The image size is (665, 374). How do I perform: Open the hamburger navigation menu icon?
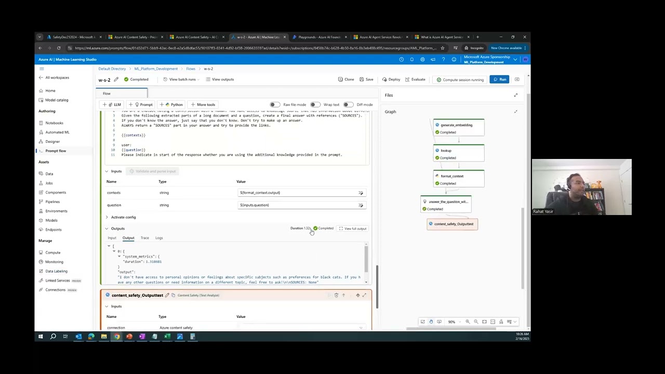click(42, 69)
